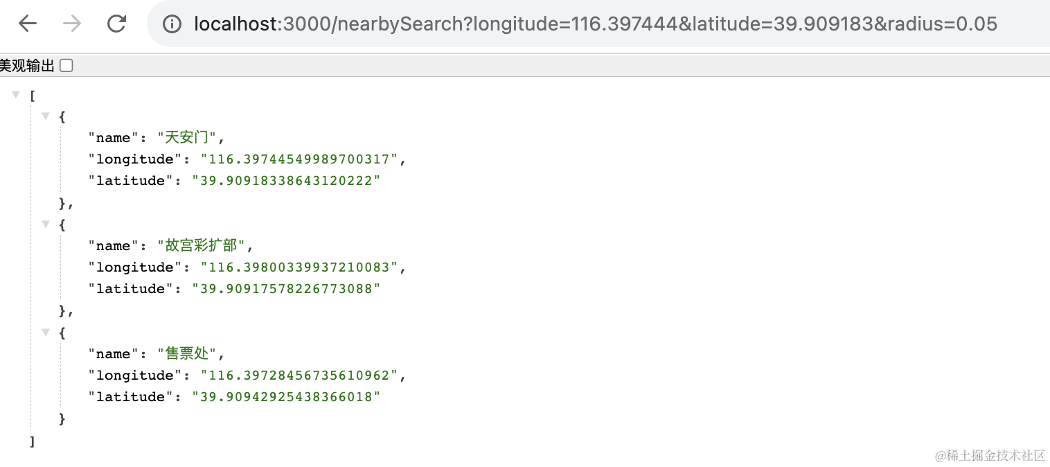Click latitude value 39.90918338643120222

pos(286,181)
